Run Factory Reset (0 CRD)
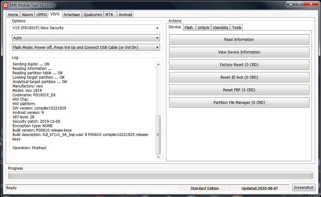Screen dimensions: 321x197 (x=239, y=65)
